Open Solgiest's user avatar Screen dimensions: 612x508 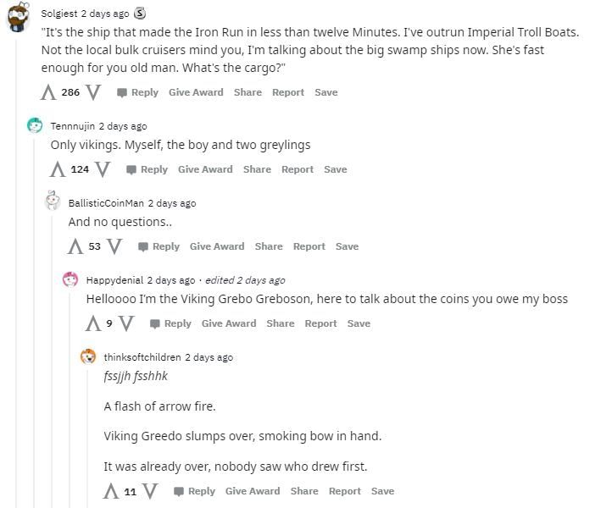click(18, 15)
